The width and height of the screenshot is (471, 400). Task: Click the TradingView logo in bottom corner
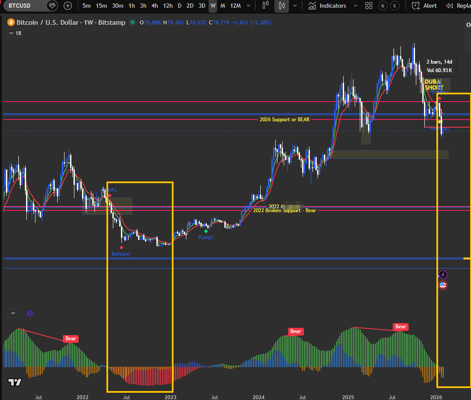(x=15, y=382)
